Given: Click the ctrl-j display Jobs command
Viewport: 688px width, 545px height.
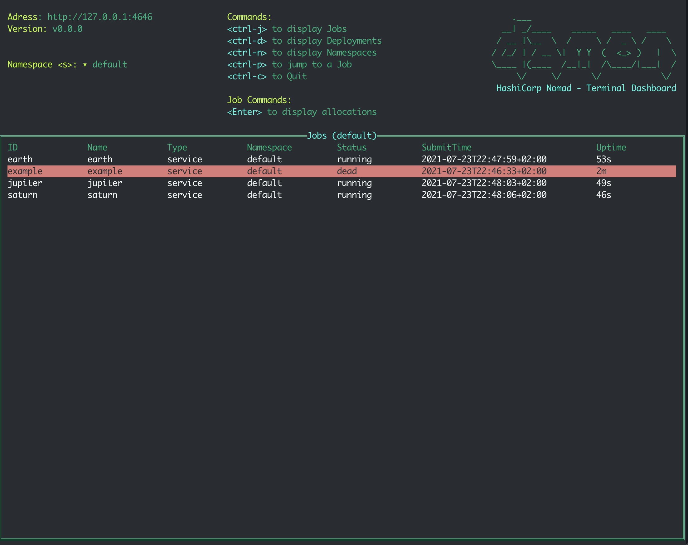Looking at the screenshot, I should pyautogui.click(x=287, y=29).
